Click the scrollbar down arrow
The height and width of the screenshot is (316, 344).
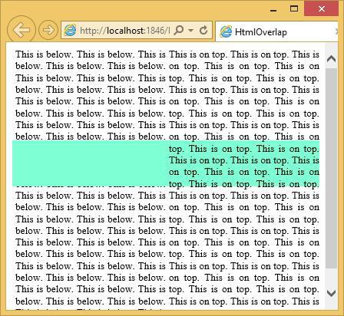pos(331,293)
